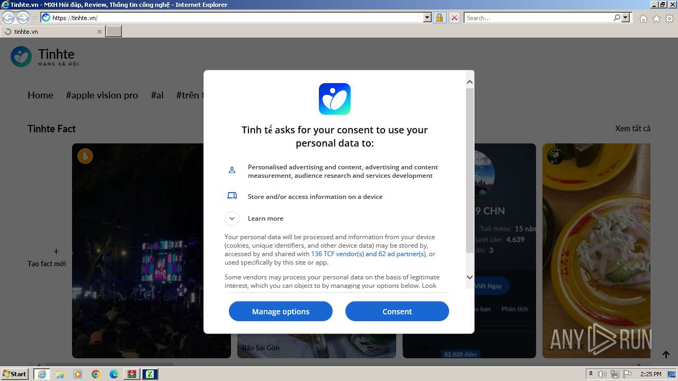Click the store information device icon
The width and height of the screenshot is (678, 381).
pyautogui.click(x=232, y=195)
